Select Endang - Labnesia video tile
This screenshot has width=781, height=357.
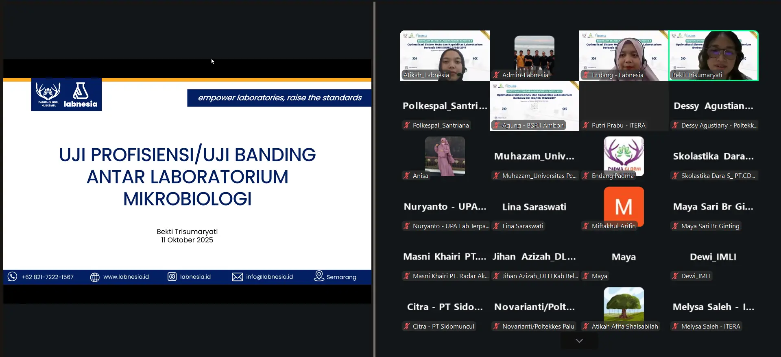coord(624,56)
